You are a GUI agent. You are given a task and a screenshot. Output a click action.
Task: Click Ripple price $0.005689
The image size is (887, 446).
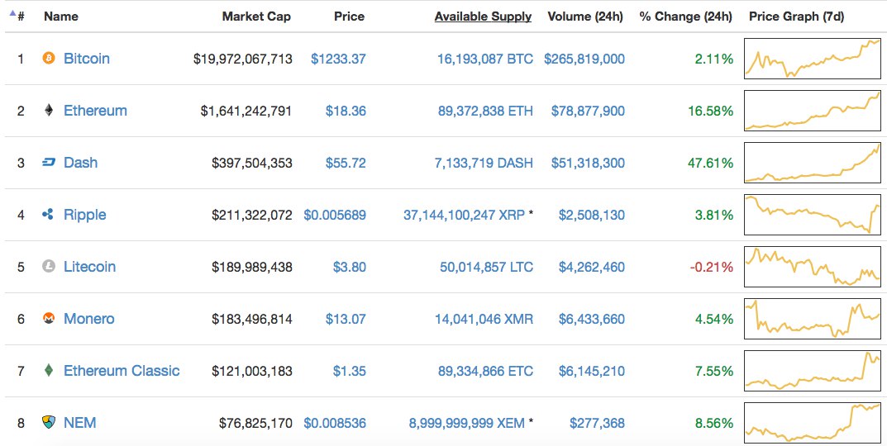pyautogui.click(x=335, y=215)
